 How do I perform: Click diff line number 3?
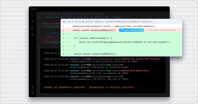[x=63, y=34]
